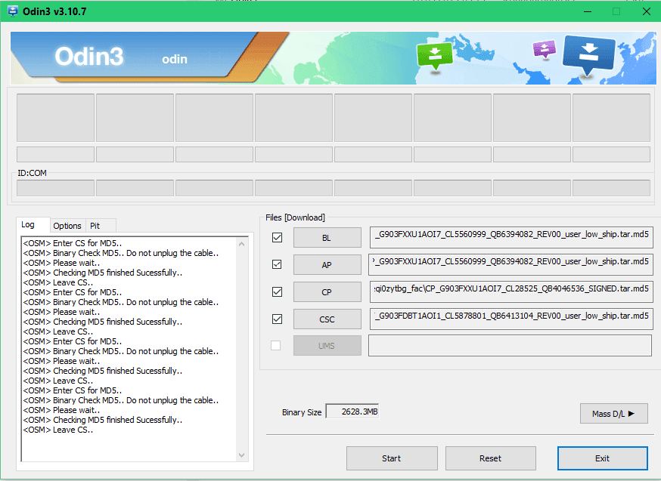Reset the Odin3 settings
The width and height of the screenshot is (661, 481).
click(x=491, y=458)
